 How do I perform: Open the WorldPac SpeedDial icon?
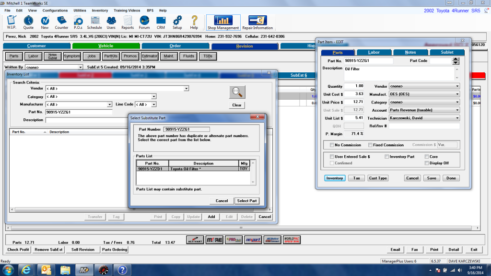pyautogui.click(x=292, y=240)
